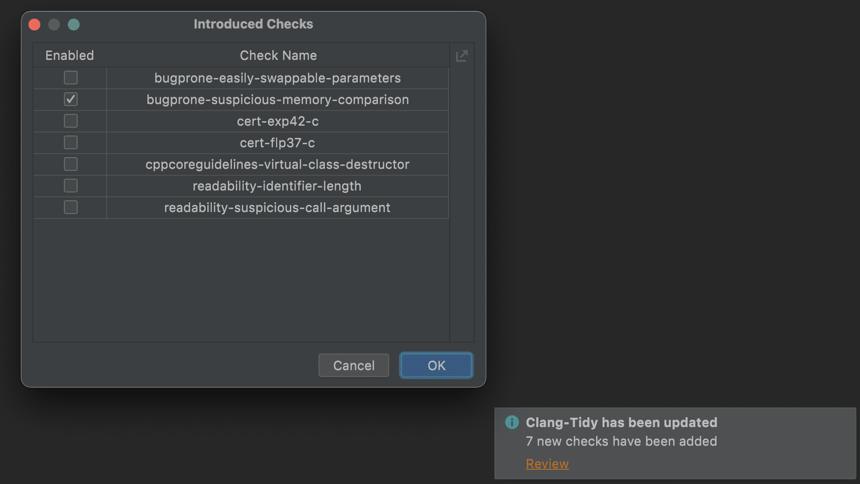The height and width of the screenshot is (484, 860).
Task: Toggle readability-identifier-length checkbox
Action: 71,186
